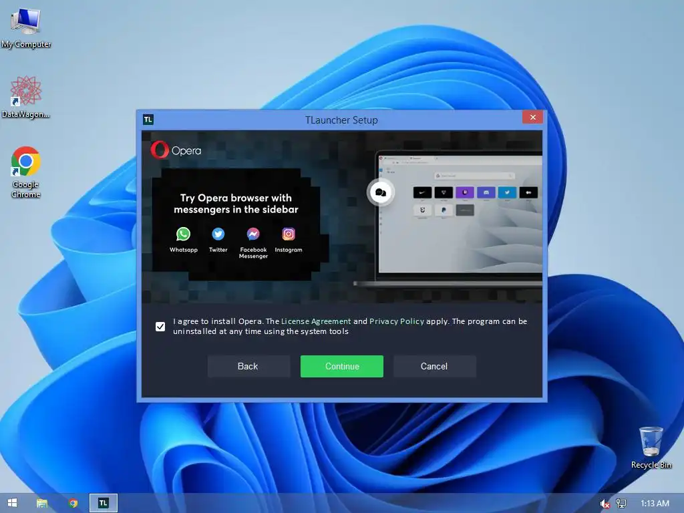Click the Instagram icon in the banner
This screenshot has height=513, width=684.
click(289, 234)
